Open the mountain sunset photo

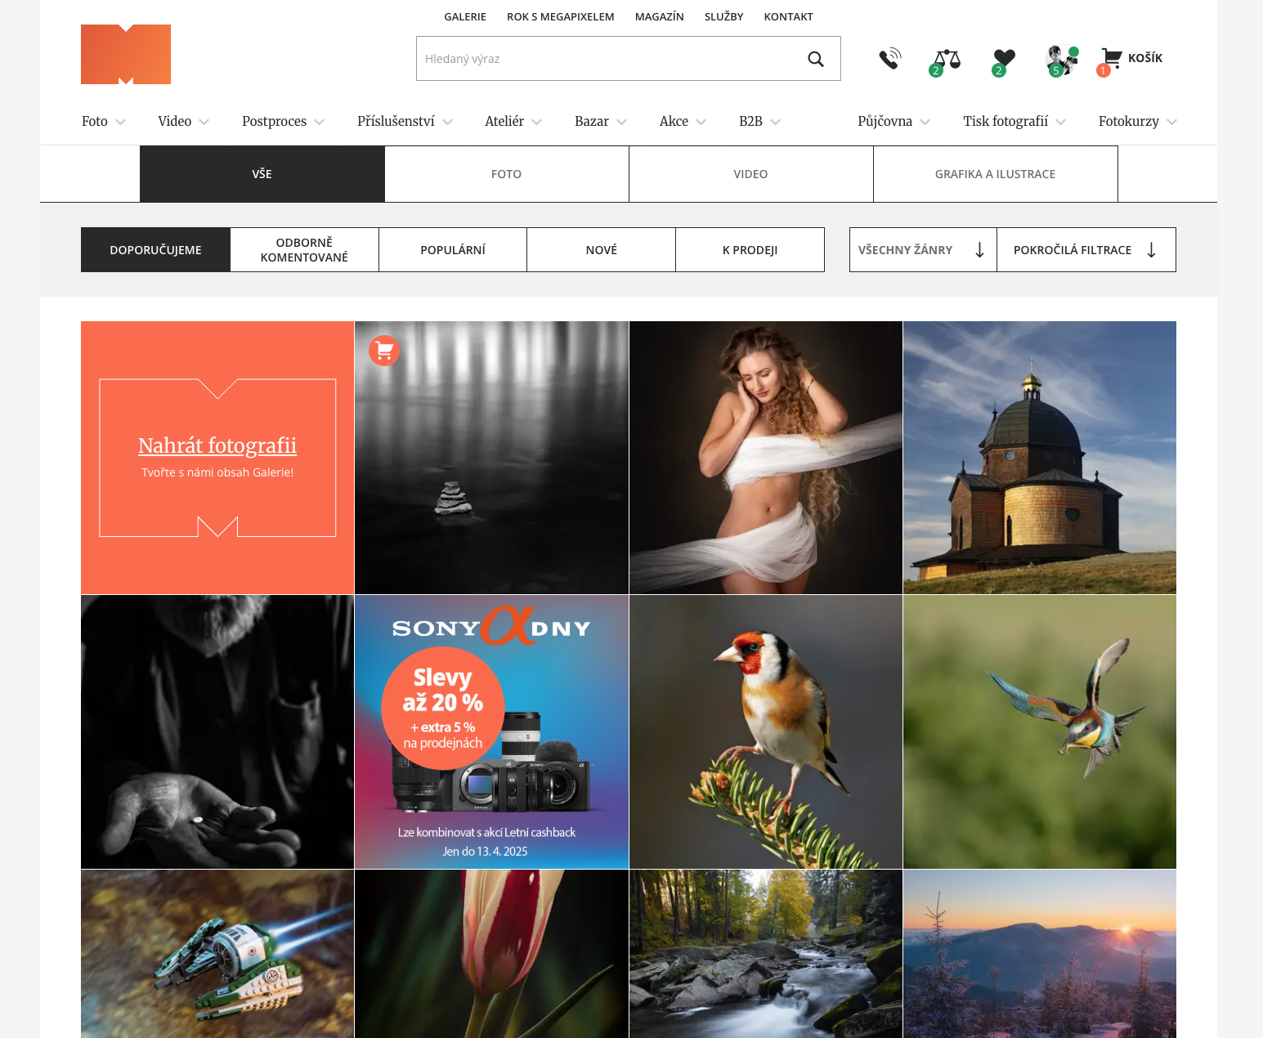[1040, 954]
